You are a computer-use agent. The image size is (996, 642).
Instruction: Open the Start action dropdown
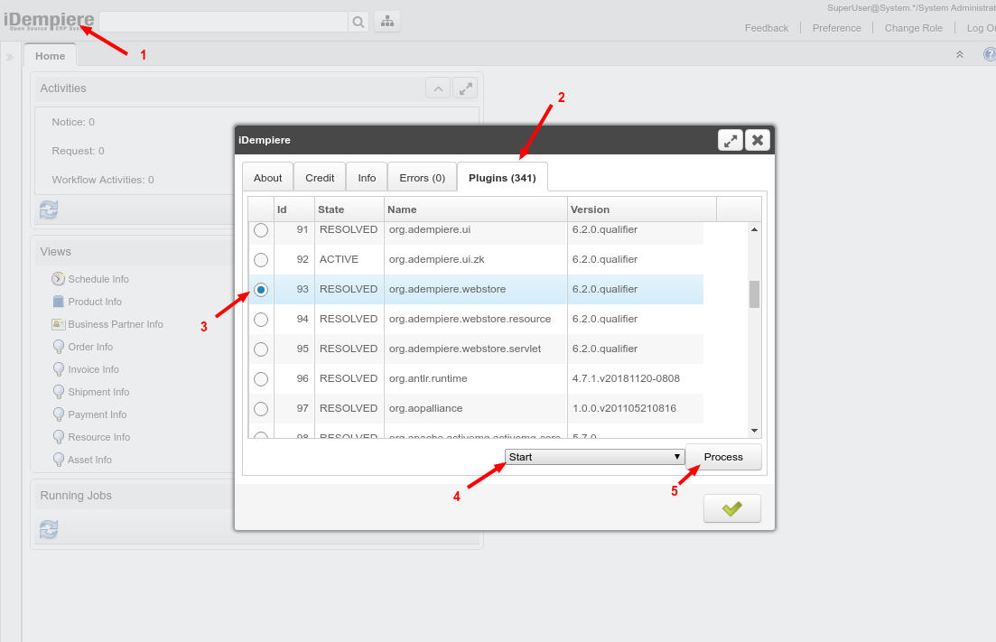point(594,457)
